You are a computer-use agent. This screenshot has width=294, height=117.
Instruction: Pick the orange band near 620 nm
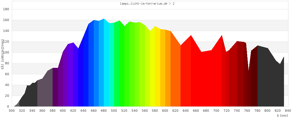(176, 73)
